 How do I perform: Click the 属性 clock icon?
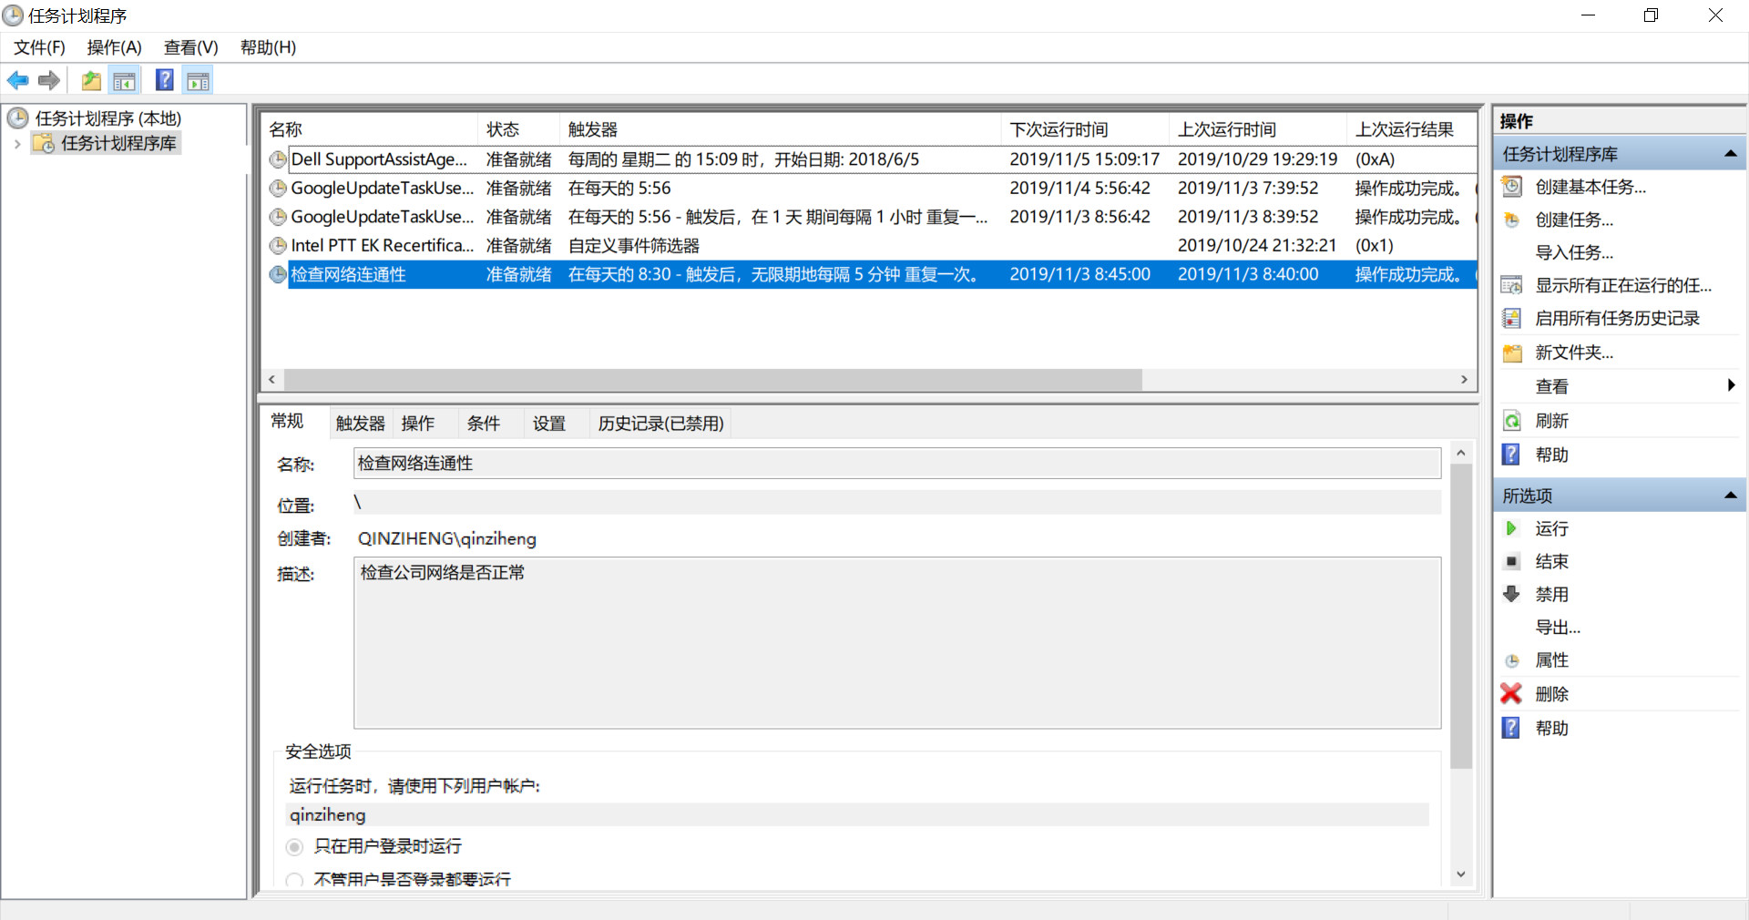(1512, 660)
